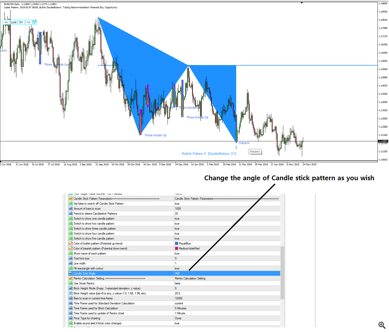Open the Time Frame used for Brick Calculation value
Viewport: 389px width, 332px height.
click(181, 308)
